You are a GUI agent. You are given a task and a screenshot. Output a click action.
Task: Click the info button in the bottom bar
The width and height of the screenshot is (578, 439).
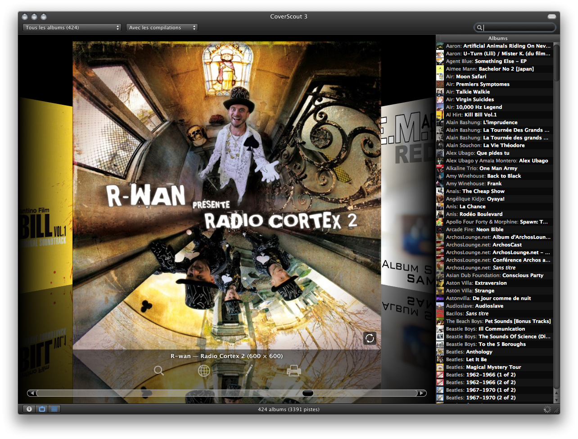[29, 409]
